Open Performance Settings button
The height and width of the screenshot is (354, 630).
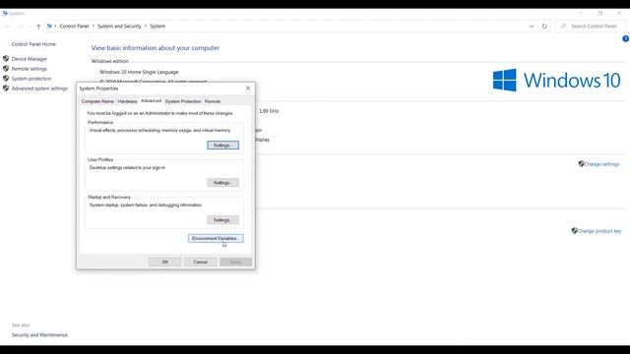[223, 146]
